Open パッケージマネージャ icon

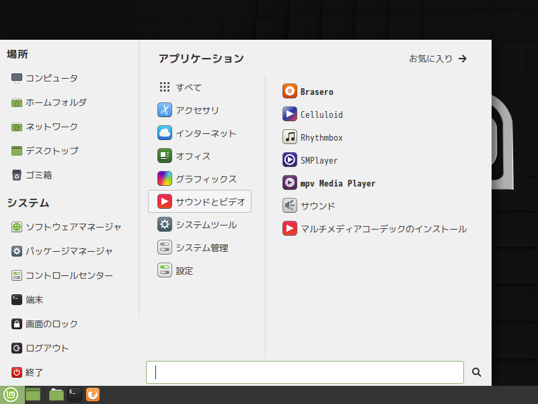click(x=16, y=251)
